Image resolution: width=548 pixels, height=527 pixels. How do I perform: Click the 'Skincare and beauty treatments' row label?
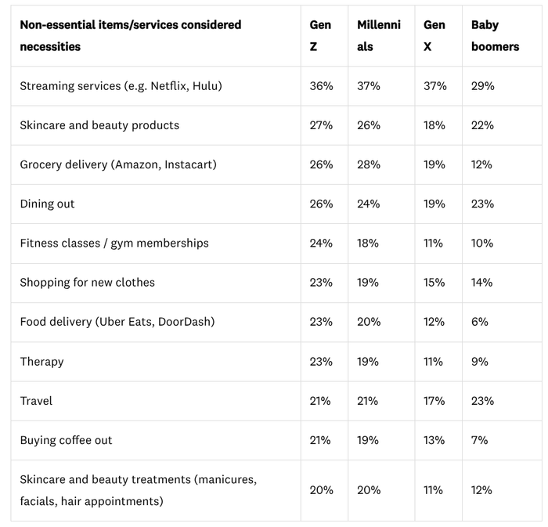click(138, 489)
